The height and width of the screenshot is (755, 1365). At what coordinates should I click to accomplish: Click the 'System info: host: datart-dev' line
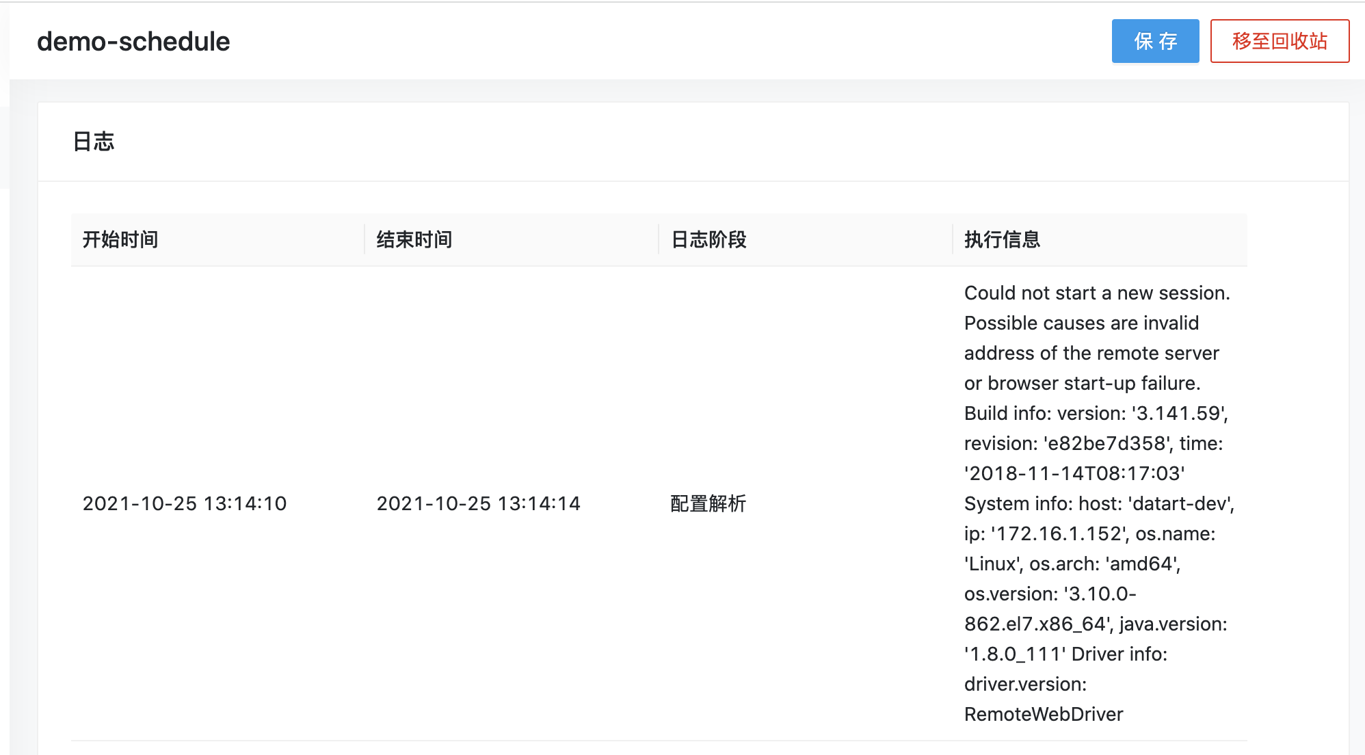[1098, 503]
